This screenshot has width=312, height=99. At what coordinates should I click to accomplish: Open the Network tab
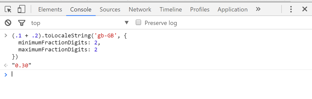click(140, 9)
